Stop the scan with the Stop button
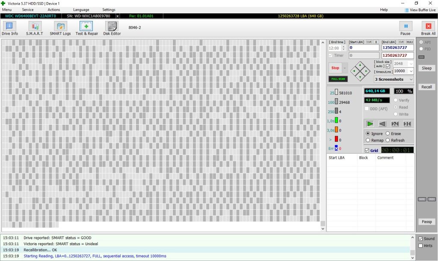438x261 pixels. [x=335, y=68]
